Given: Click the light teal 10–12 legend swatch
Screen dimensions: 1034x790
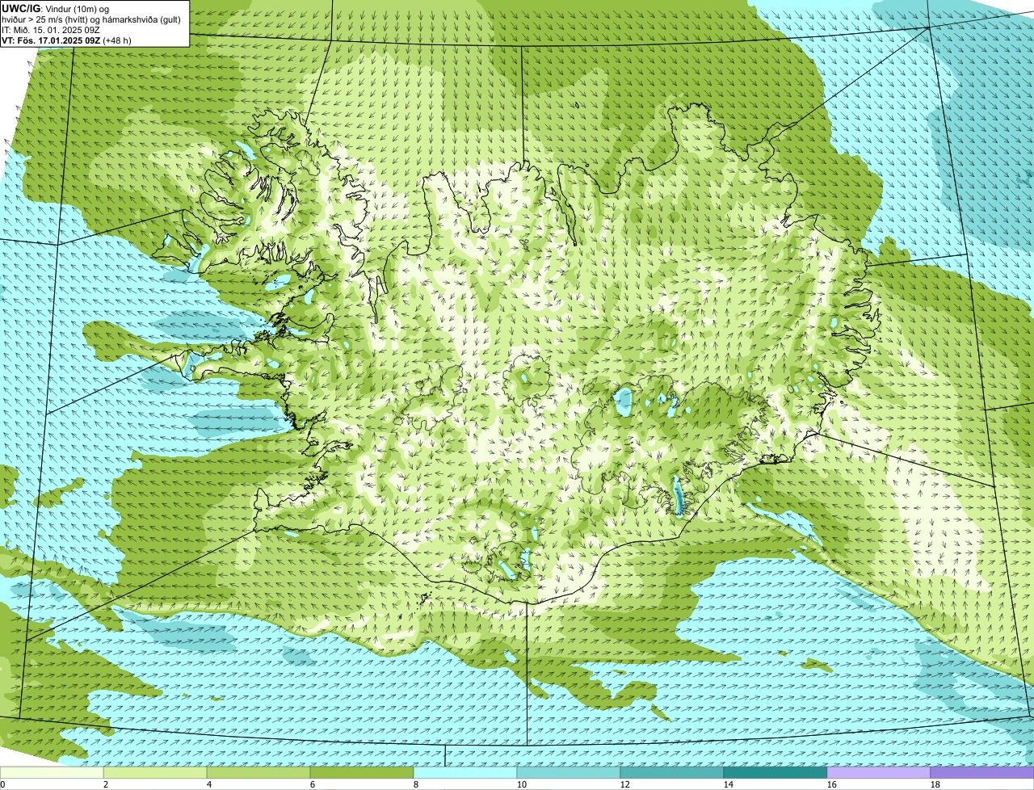Looking at the screenshot, I should (x=569, y=772).
